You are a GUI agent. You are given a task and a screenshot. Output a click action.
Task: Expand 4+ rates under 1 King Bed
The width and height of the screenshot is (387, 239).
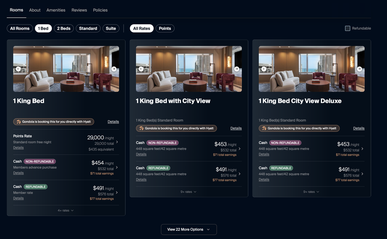pyautogui.click(x=66, y=211)
